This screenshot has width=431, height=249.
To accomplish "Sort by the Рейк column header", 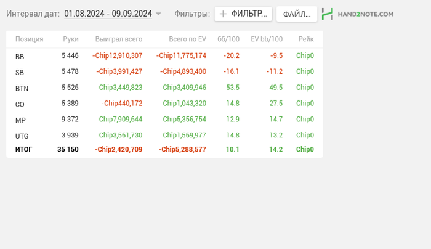I will 305,39.
